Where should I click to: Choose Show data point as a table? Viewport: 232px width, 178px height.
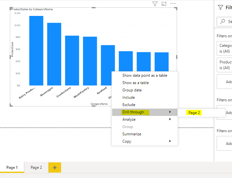(x=145, y=75)
